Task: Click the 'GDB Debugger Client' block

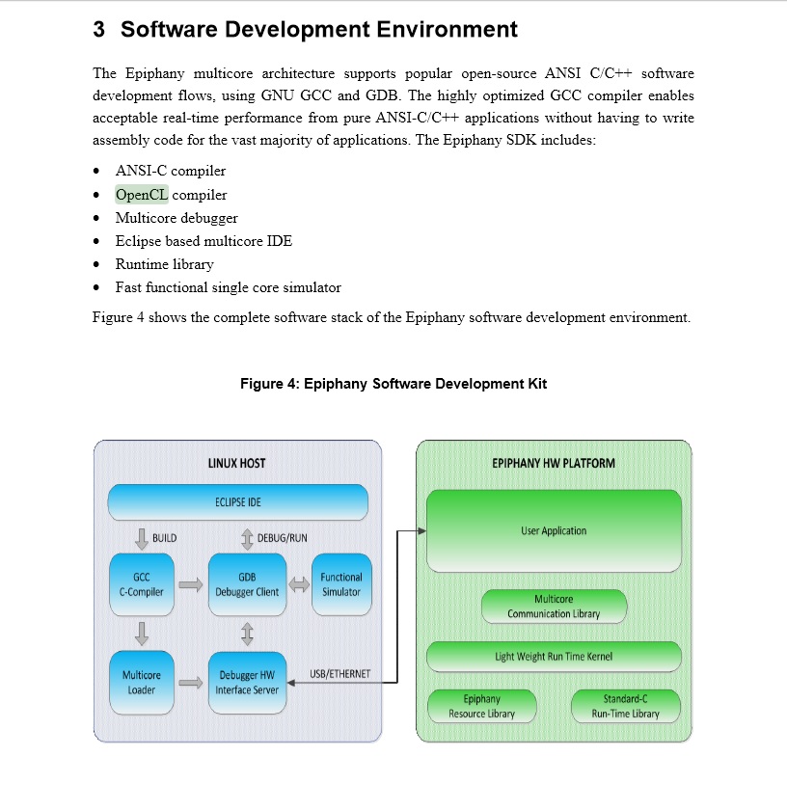Action: pyautogui.click(x=247, y=584)
